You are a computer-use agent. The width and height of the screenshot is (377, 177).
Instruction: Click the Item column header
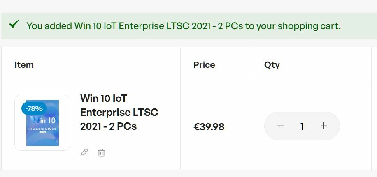(24, 64)
